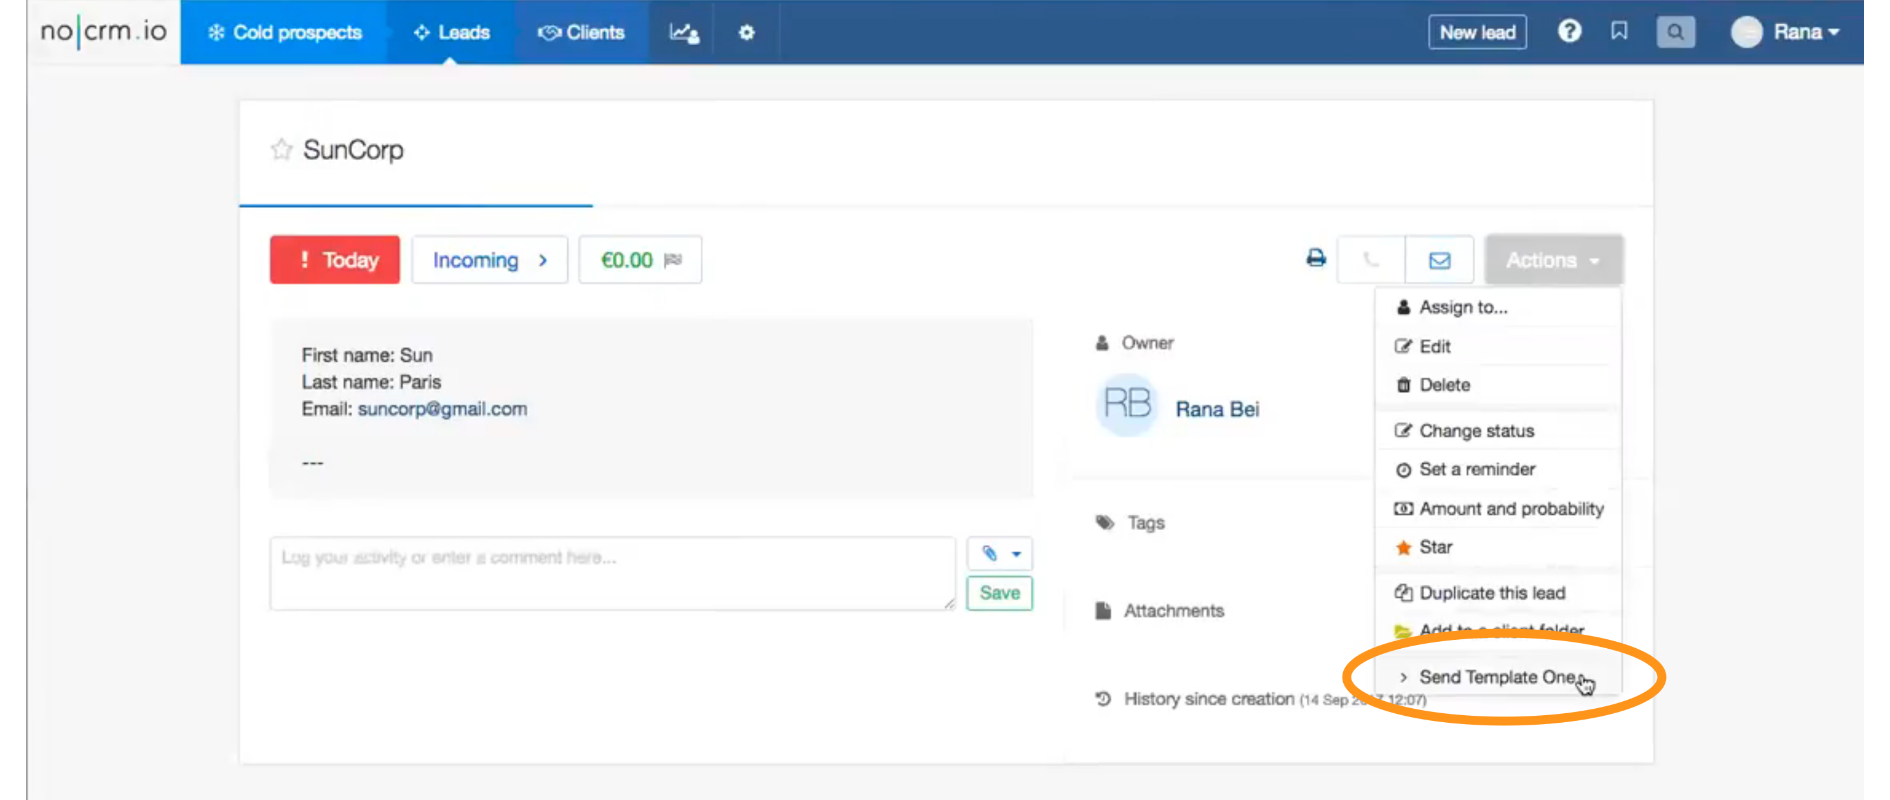This screenshot has width=1890, height=800.
Task: Open search with the magnifier icon
Action: 1674,33
